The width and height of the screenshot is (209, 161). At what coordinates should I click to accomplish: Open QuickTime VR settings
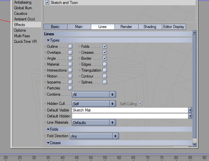coord(25,42)
